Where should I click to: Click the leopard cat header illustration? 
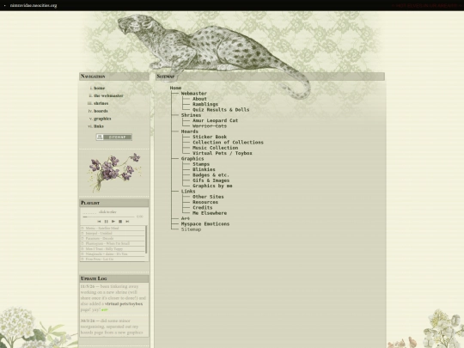[x=213, y=55]
